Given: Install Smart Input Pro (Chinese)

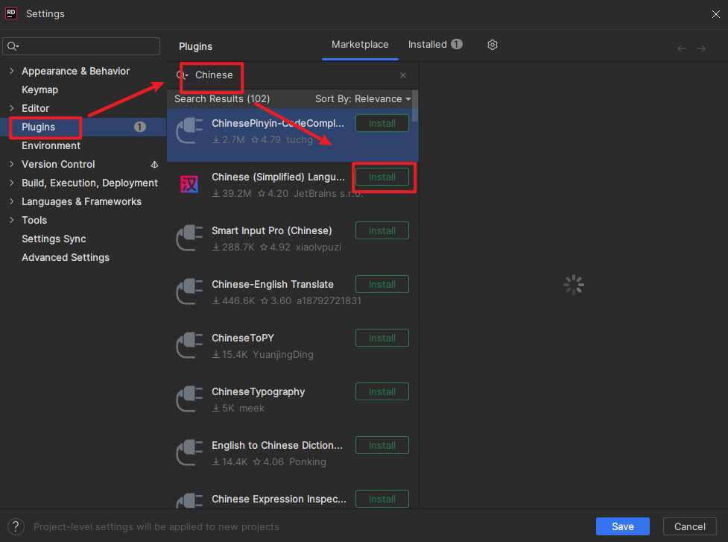Looking at the screenshot, I should pos(382,231).
